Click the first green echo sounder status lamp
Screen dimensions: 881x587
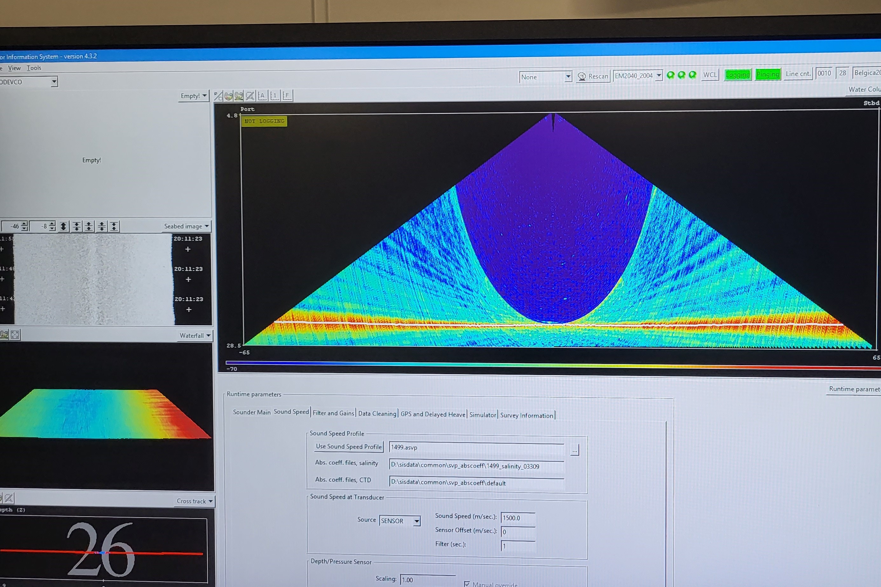click(671, 75)
